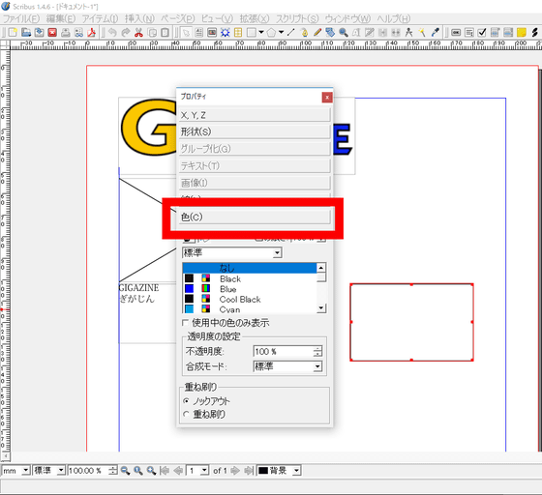Insert a PDF push button
Screen dimensions: 542x495
pyautogui.click(x=456, y=33)
